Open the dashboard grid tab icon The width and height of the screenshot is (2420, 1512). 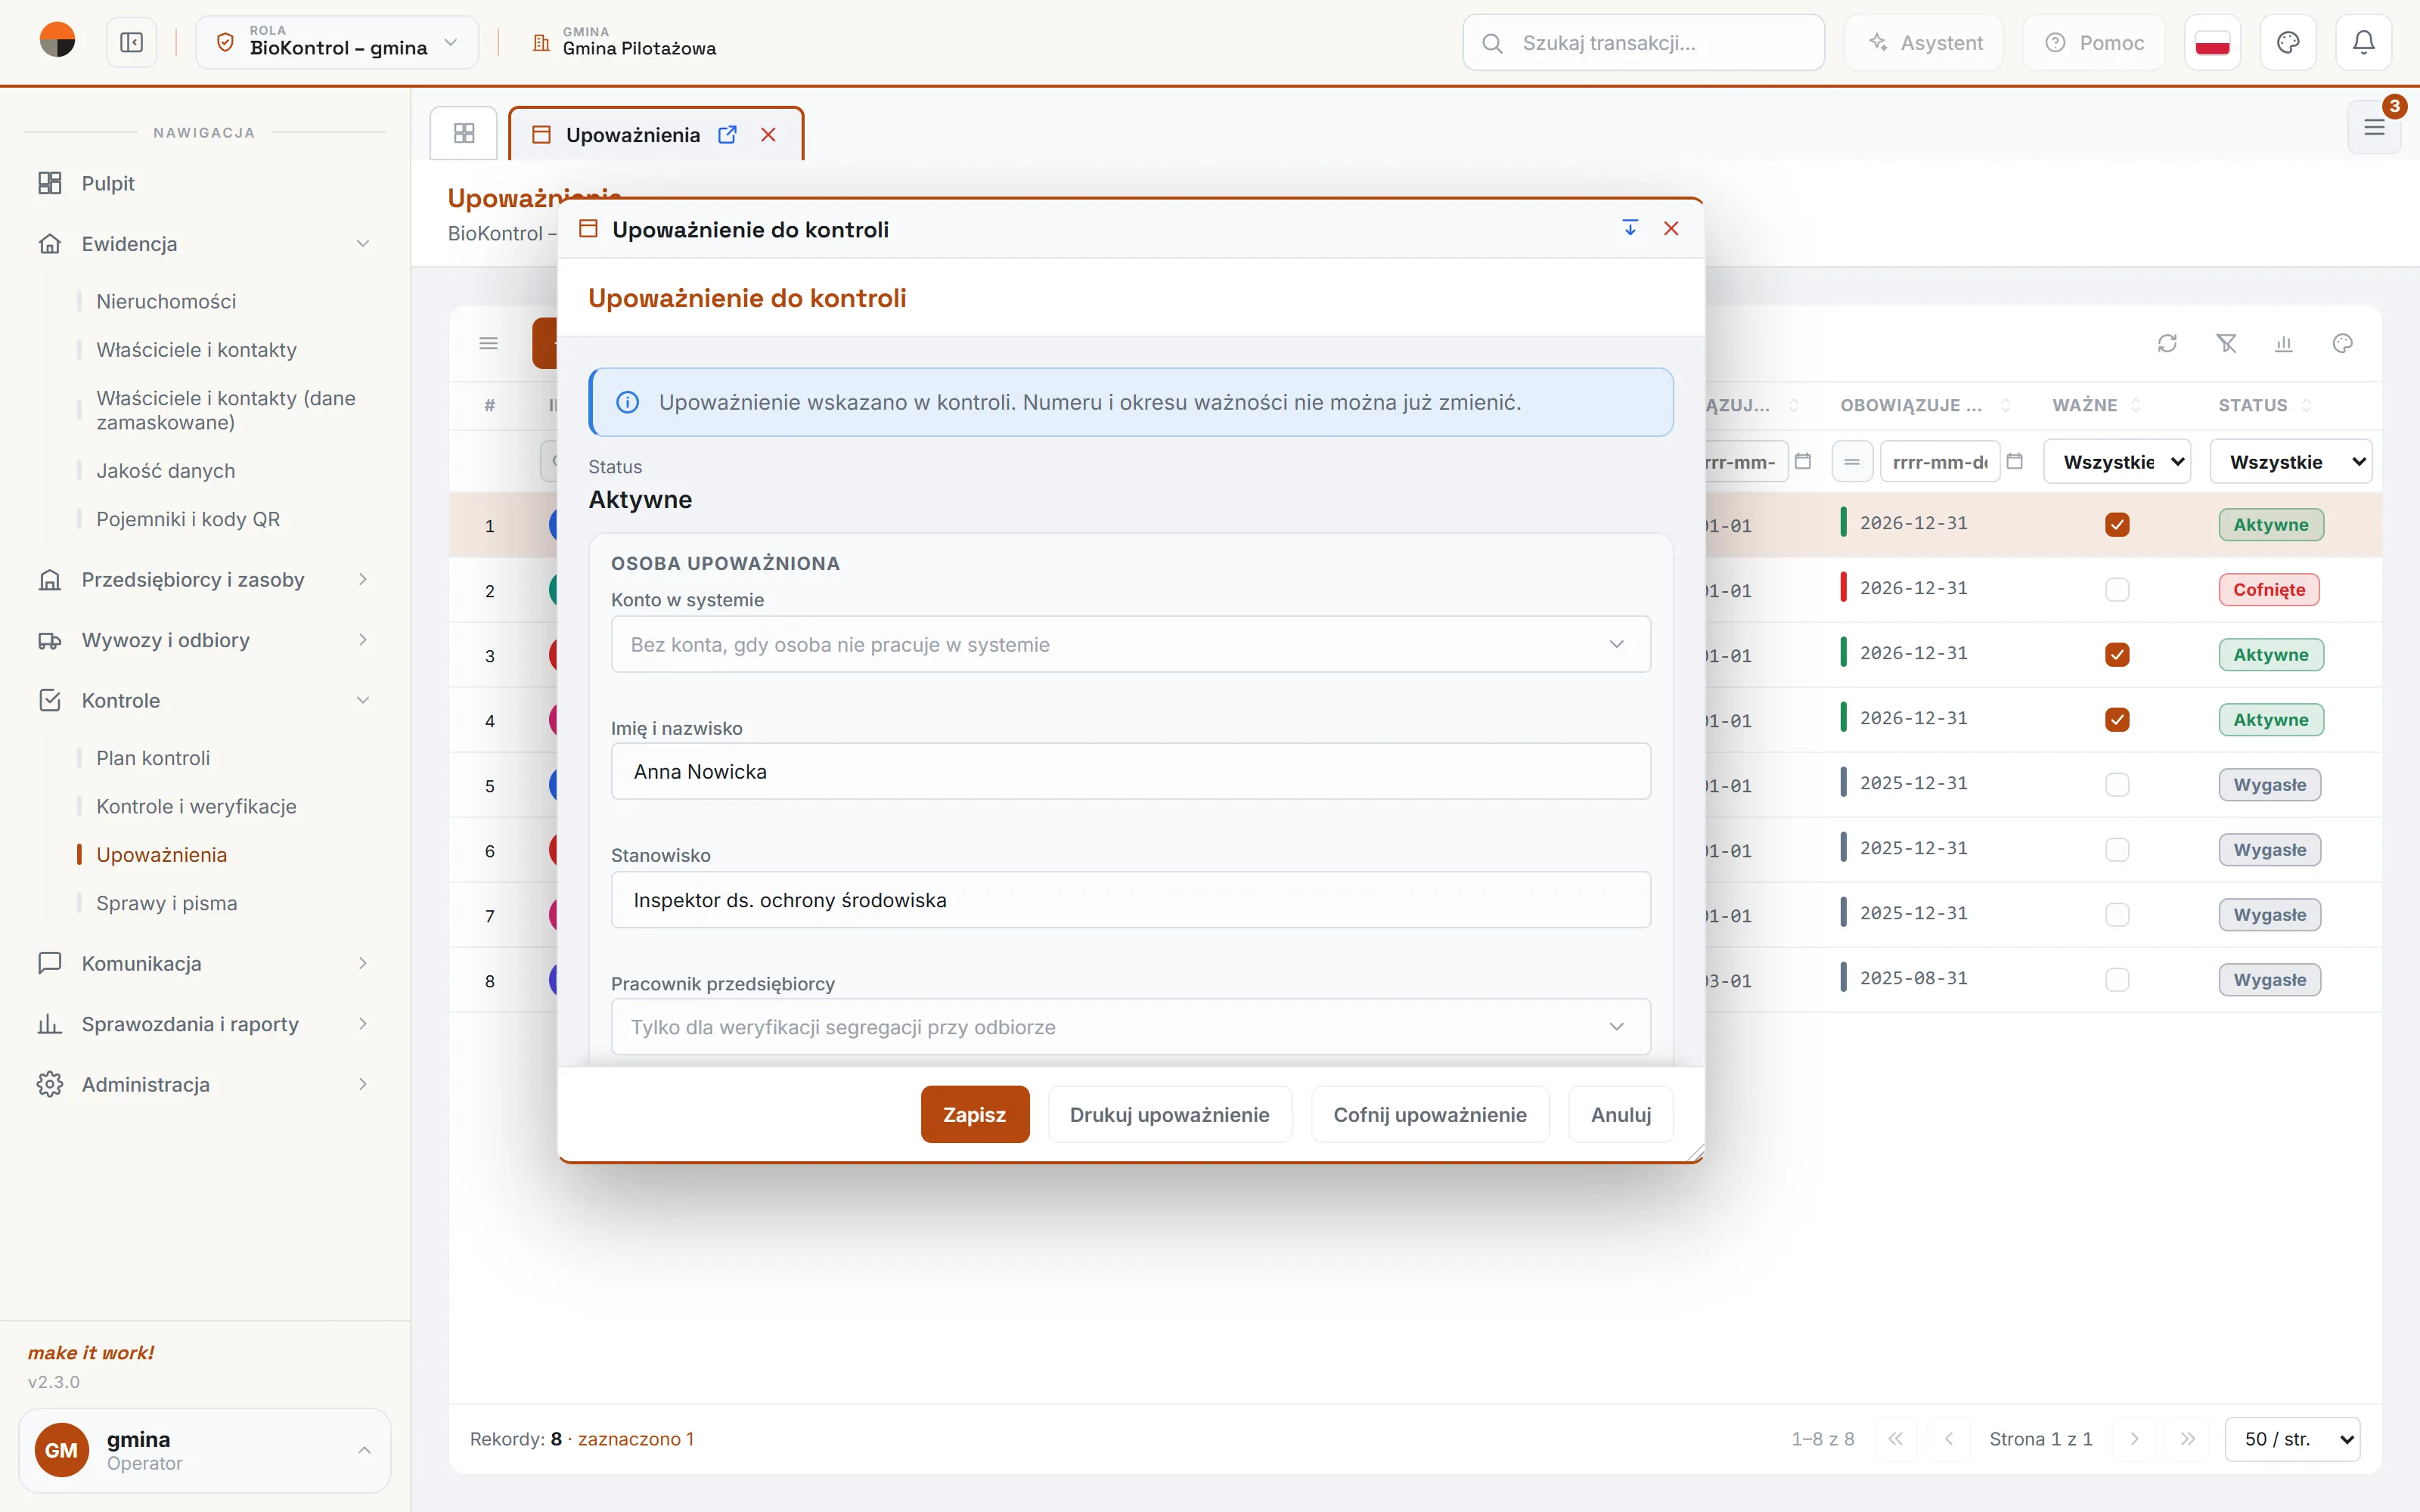click(x=464, y=133)
